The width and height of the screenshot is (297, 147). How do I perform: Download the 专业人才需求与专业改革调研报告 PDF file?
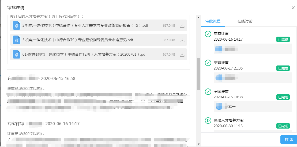click(x=182, y=26)
